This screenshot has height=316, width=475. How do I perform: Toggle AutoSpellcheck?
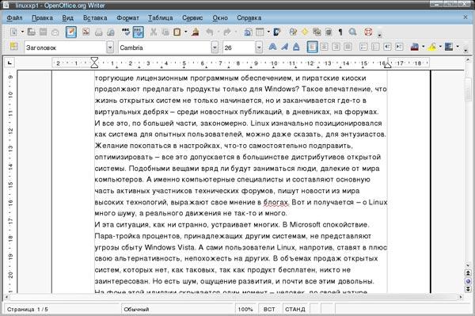point(138,32)
